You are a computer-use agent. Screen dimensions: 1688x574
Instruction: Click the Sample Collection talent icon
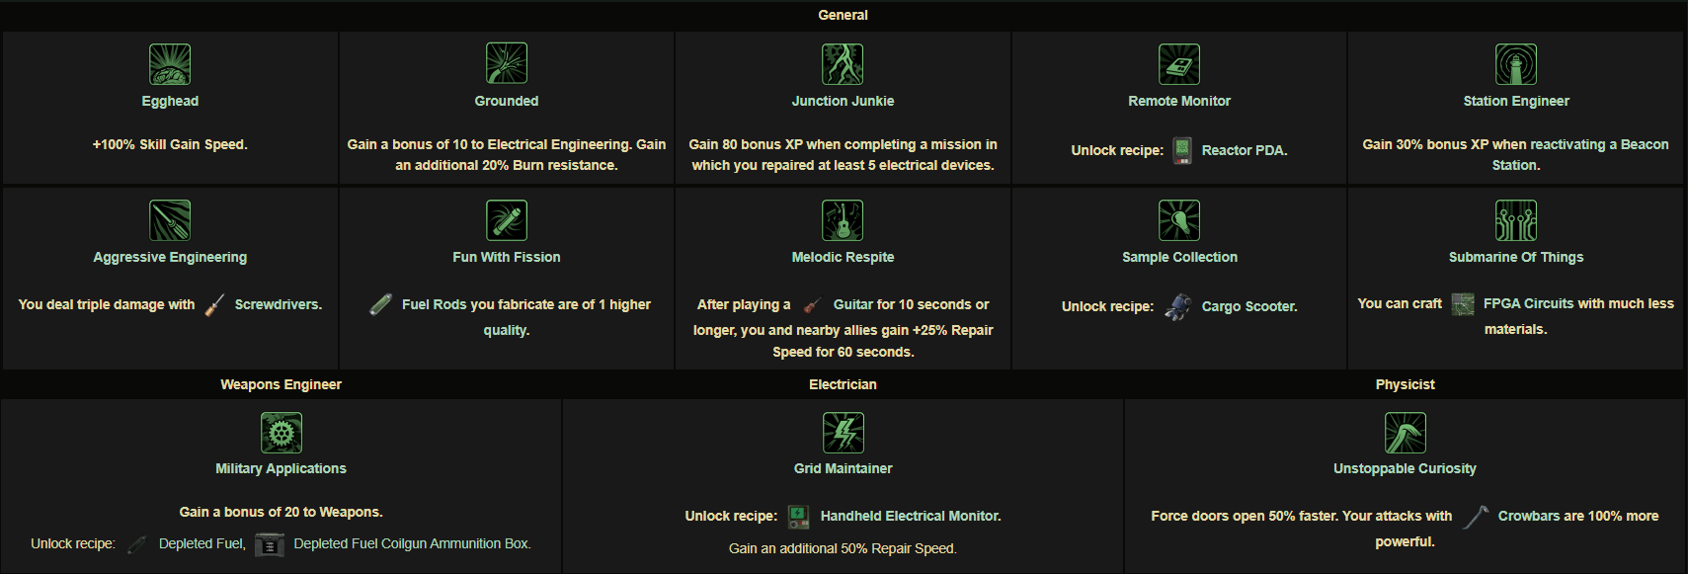coord(1179,220)
